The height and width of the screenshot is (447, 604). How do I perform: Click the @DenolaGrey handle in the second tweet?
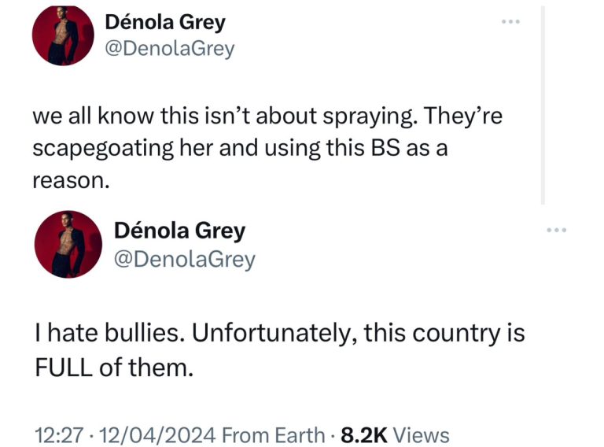click(x=185, y=258)
